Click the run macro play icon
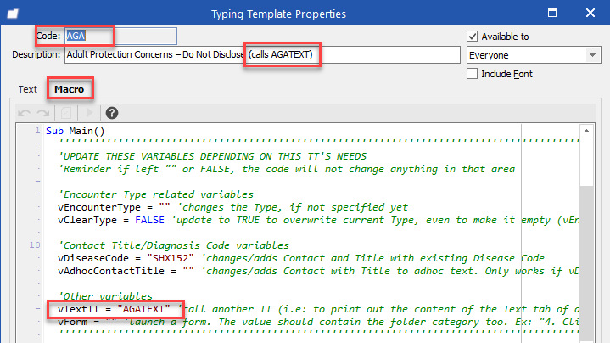610x343 pixels. (x=89, y=113)
